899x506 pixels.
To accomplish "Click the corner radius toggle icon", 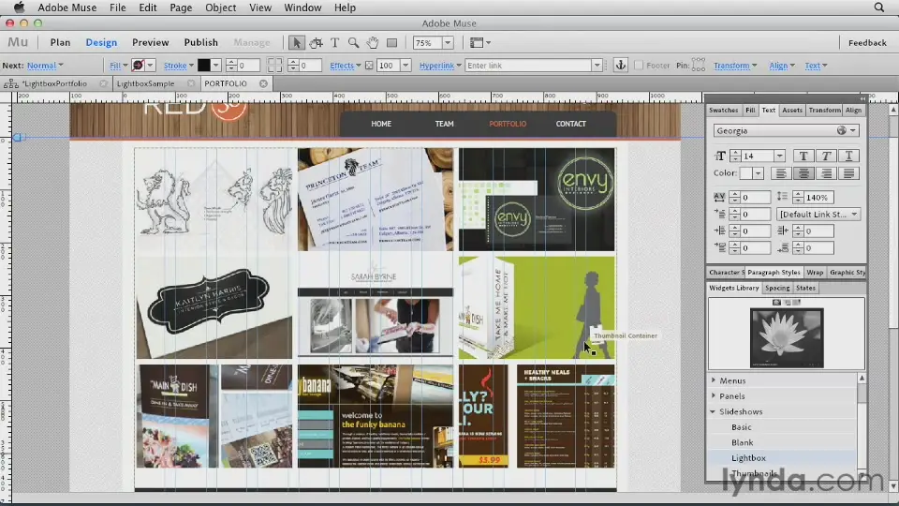I will pyautogui.click(x=274, y=65).
